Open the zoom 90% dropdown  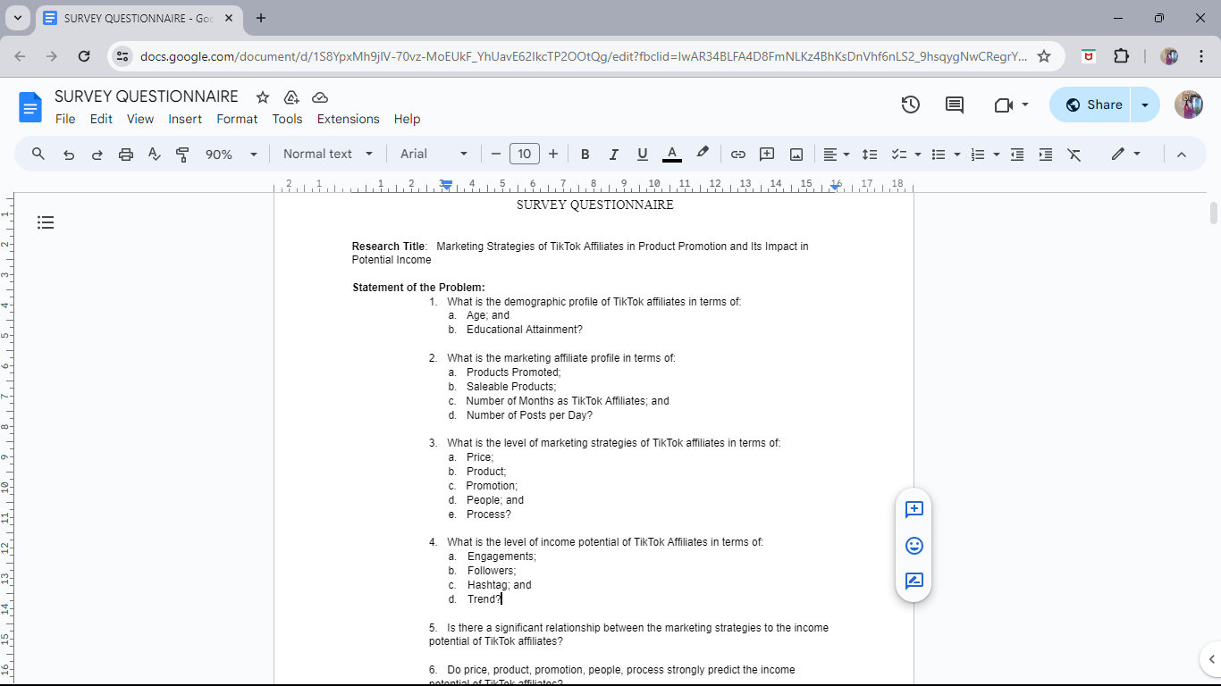[x=231, y=155]
